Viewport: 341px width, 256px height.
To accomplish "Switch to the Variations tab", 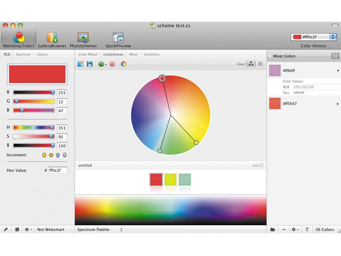I will tap(151, 54).
